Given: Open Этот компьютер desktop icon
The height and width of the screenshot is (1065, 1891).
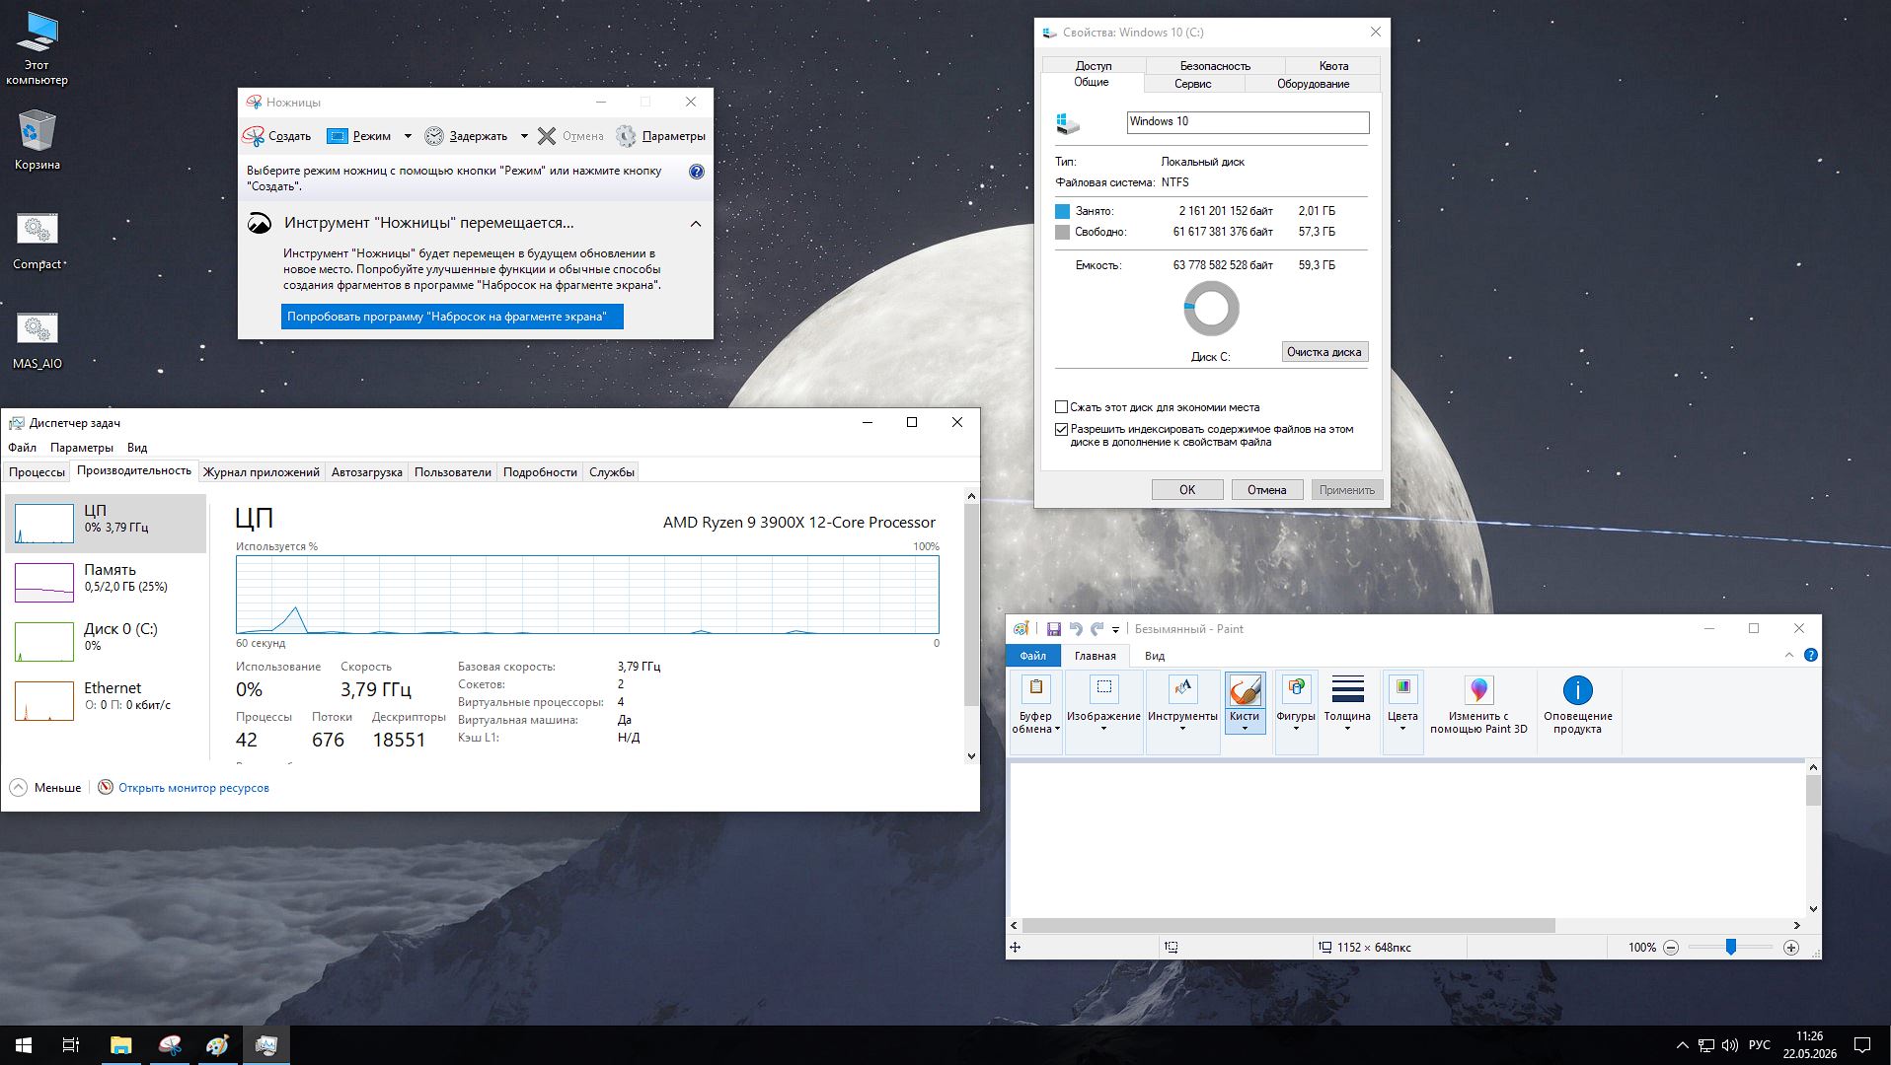Looking at the screenshot, I should pyautogui.click(x=37, y=48).
